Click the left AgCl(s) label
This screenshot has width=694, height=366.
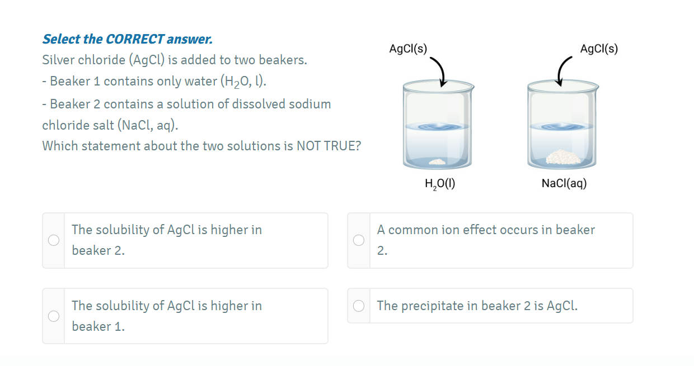point(408,49)
